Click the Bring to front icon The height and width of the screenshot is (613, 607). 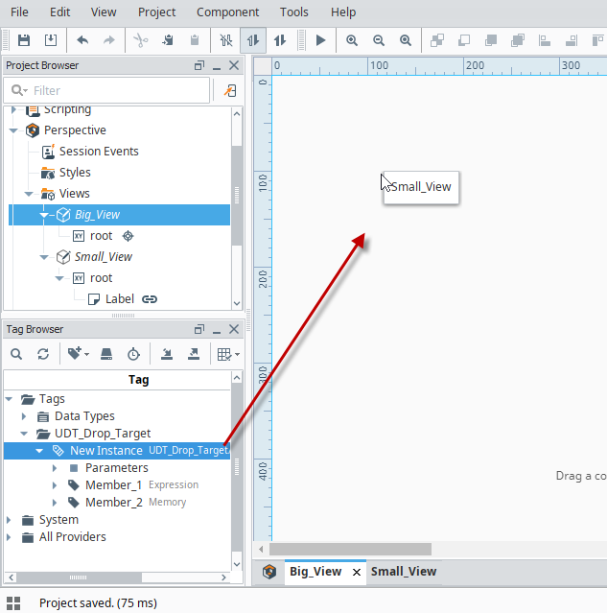pos(491,40)
